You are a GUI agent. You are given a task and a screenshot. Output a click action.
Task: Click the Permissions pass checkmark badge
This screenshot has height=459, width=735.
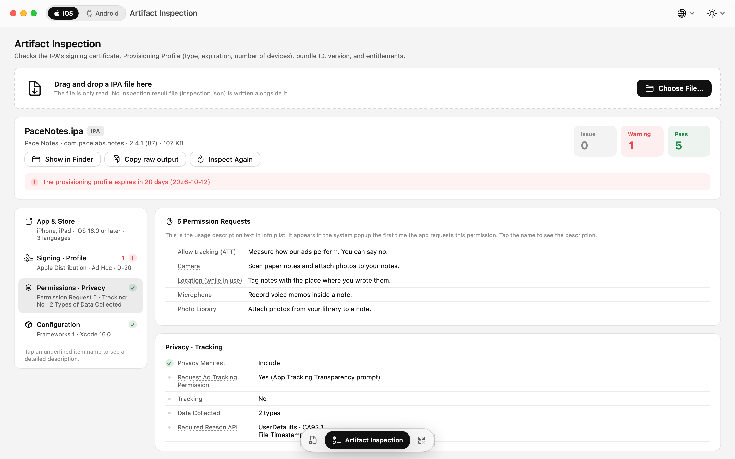pyautogui.click(x=133, y=288)
